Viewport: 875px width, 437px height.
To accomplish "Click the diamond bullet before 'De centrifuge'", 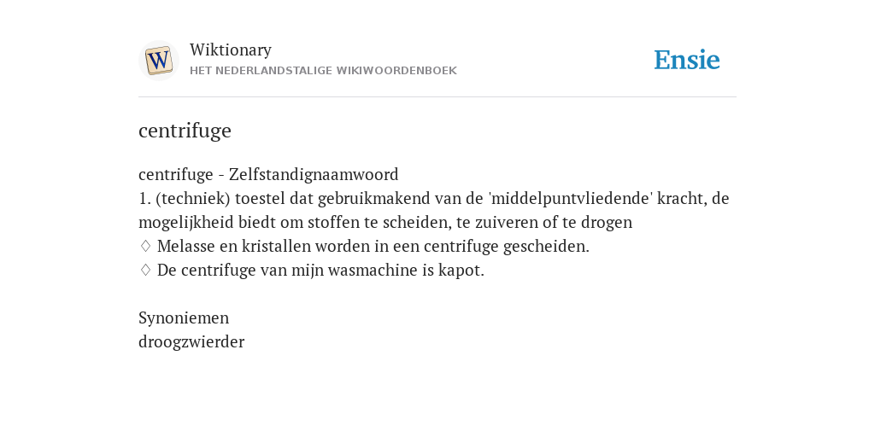I will 145,270.
